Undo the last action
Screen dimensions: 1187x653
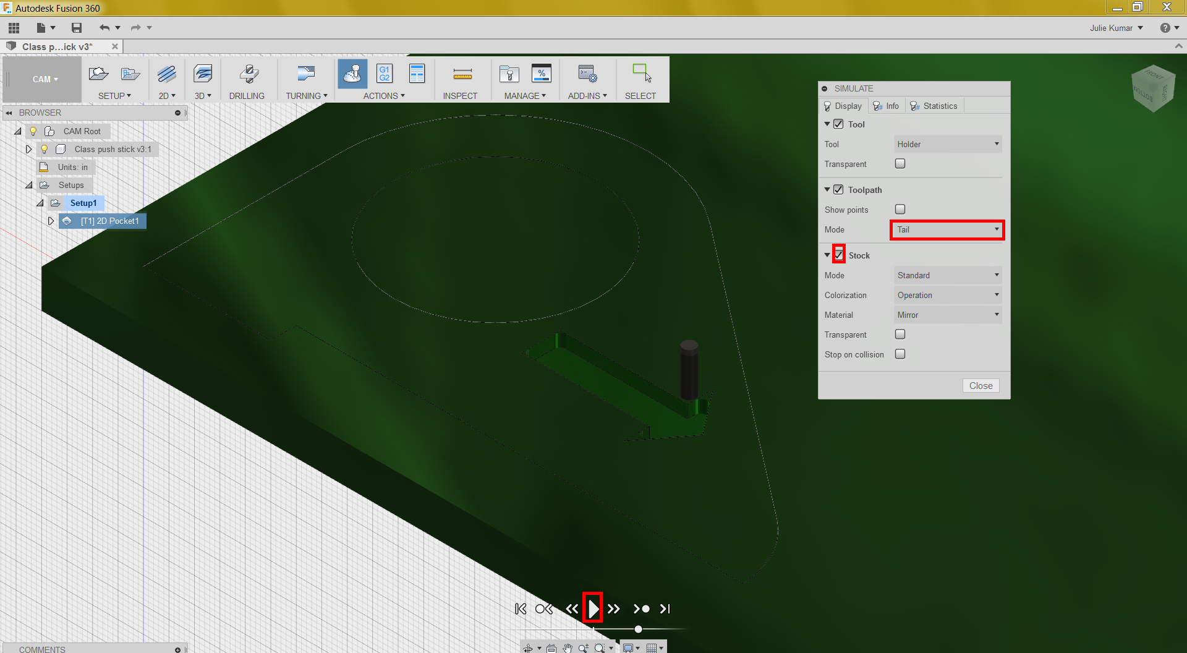[x=104, y=28]
